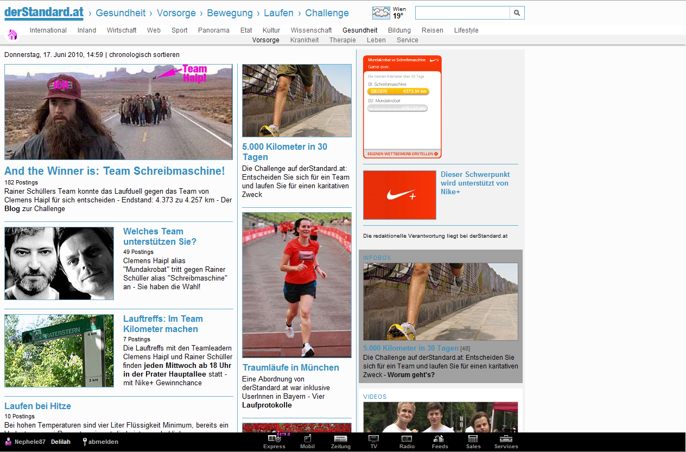The width and height of the screenshot is (686, 452).
Task: Open the Wien weather cloud icon
Action: [x=381, y=12]
